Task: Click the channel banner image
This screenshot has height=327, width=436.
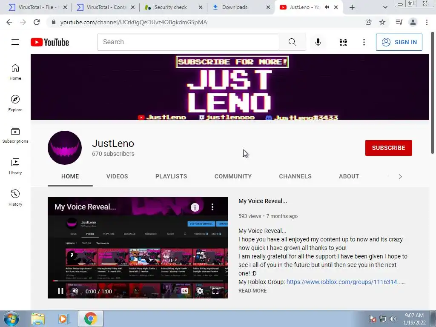Action: click(229, 87)
